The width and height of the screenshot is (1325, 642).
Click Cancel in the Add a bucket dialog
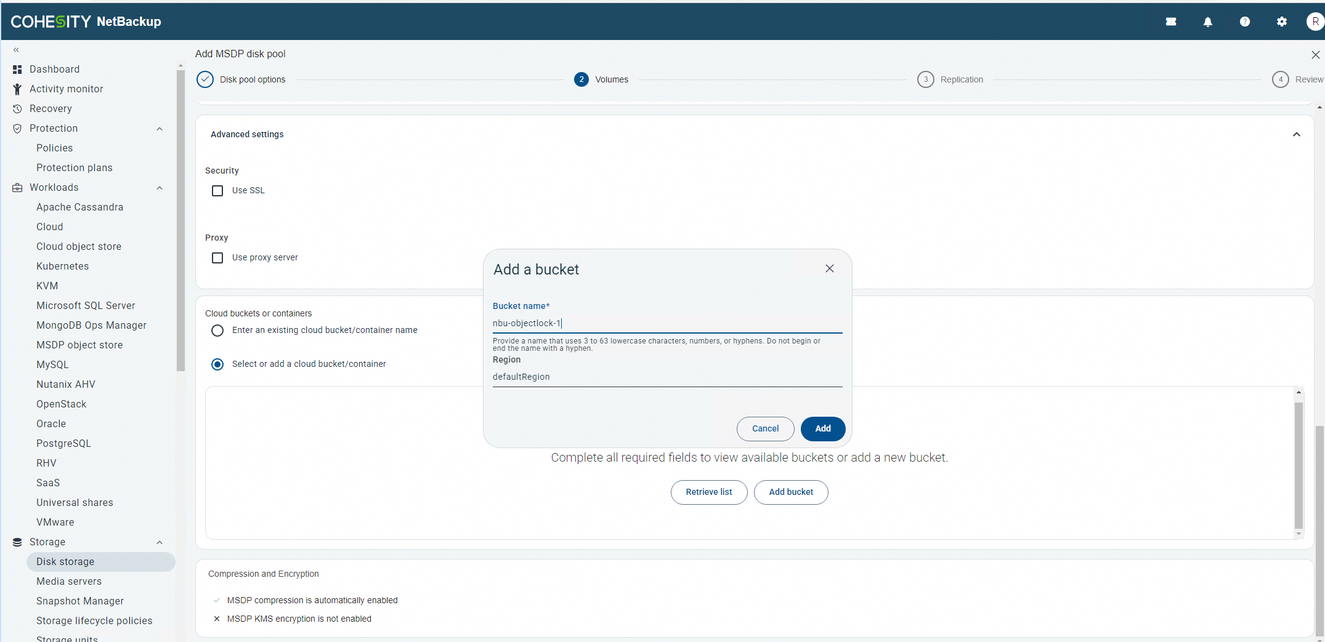765,429
